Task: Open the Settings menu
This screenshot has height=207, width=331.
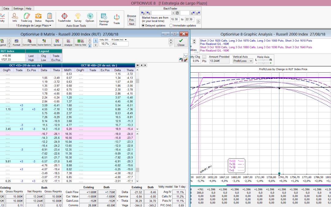Action: [18, 9]
